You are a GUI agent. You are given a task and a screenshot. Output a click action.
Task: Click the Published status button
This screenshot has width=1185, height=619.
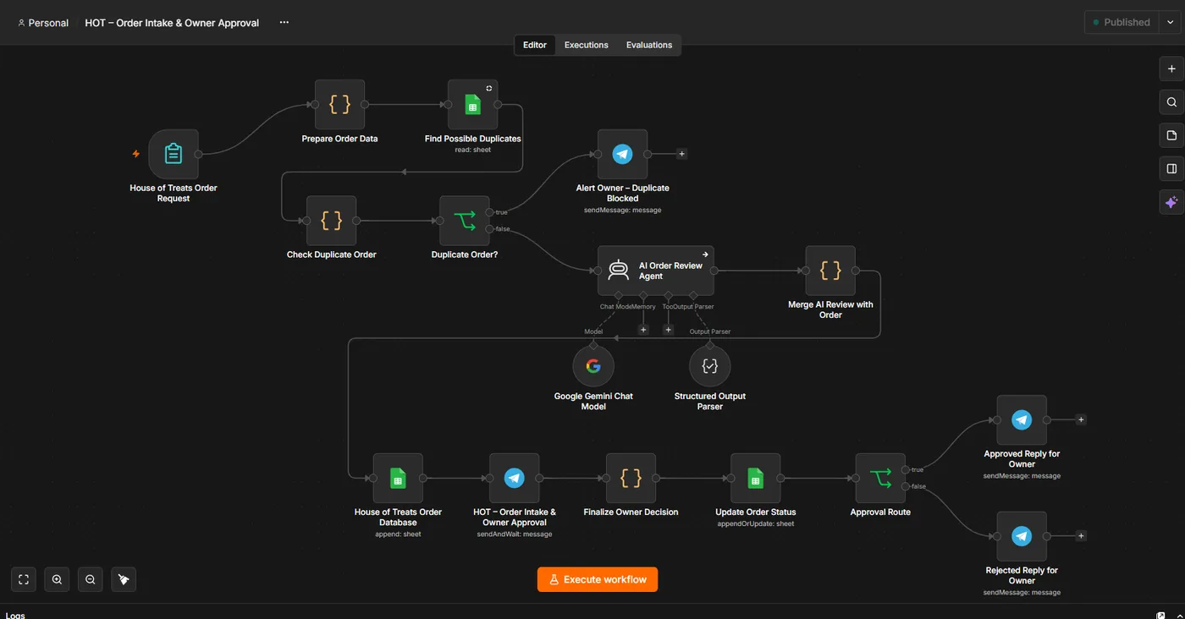(x=1121, y=23)
